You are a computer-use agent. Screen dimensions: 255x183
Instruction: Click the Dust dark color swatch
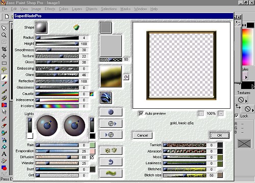pos(92,169)
